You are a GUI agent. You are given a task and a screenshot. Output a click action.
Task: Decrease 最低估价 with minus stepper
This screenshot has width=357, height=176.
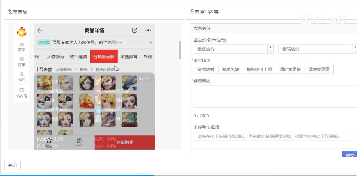point(270,51)
